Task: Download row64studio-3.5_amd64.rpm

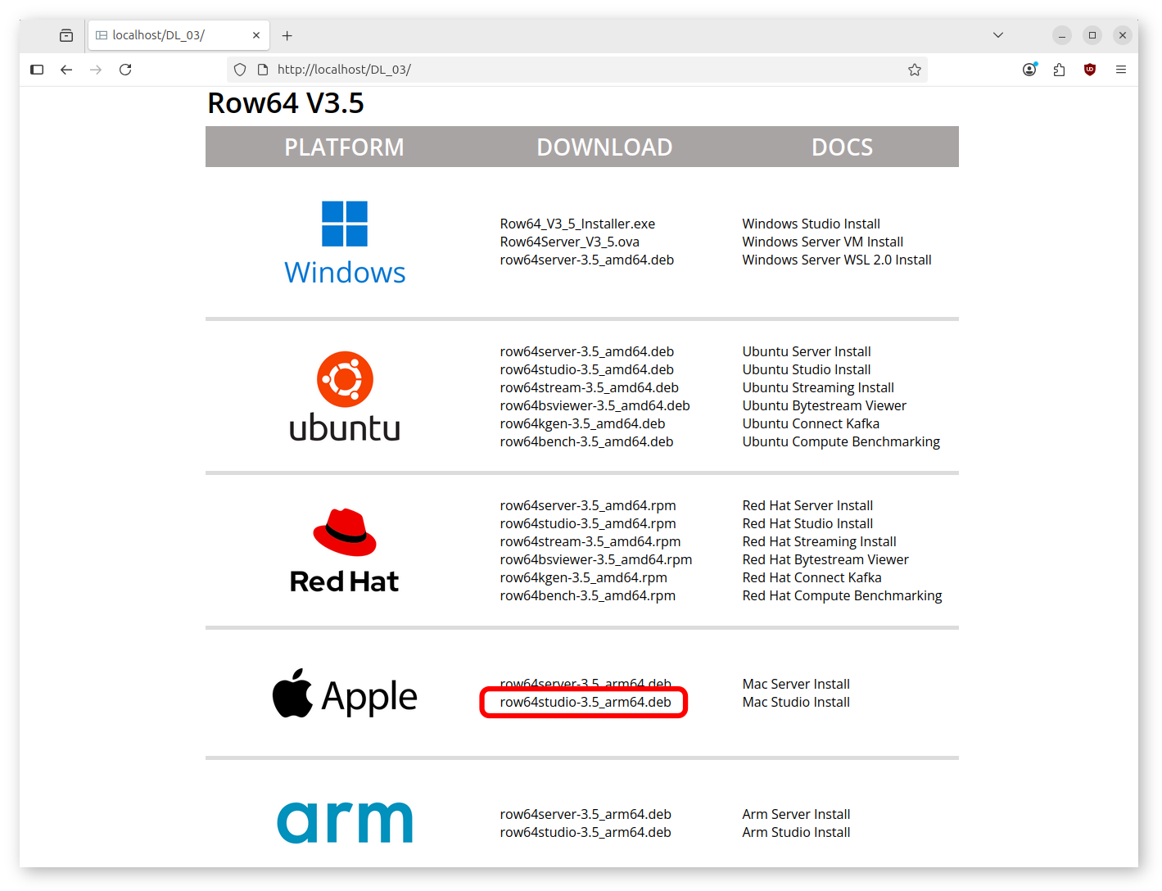Action: click(588, 523)
